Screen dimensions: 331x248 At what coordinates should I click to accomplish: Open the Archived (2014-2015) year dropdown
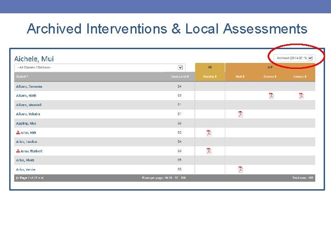click(295, 58)
